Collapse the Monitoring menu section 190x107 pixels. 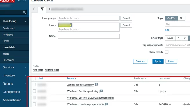click(15, 21)
